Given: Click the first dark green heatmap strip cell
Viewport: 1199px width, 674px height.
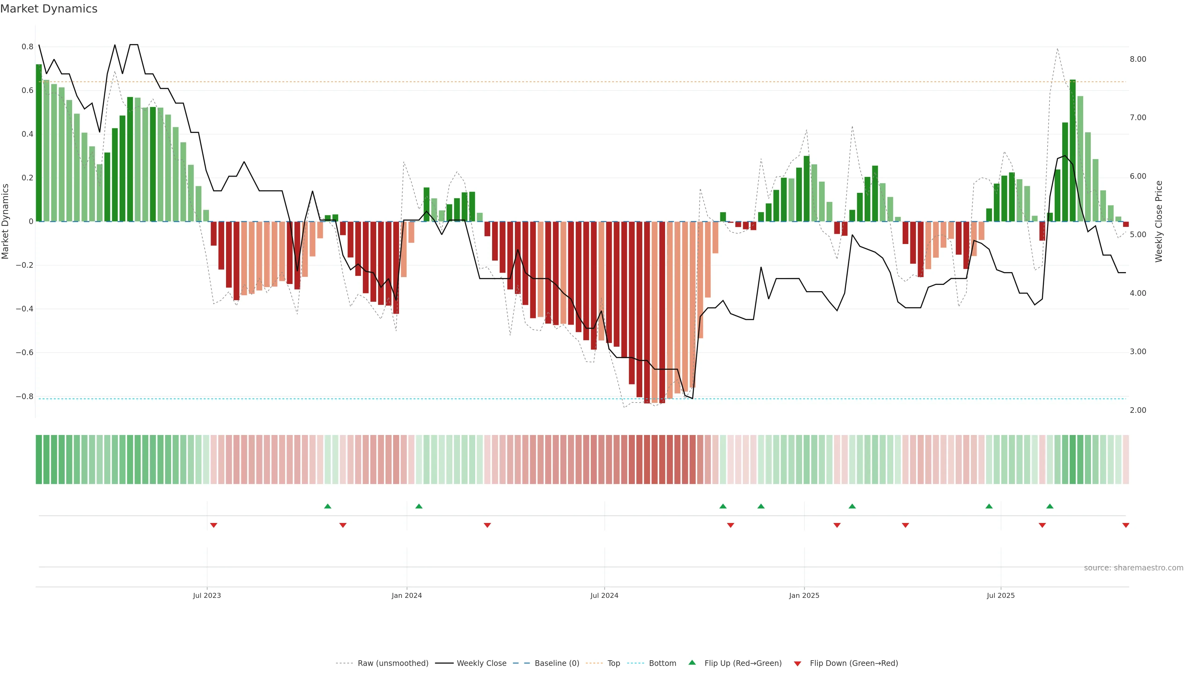Looking at the screenshot, I should coord(39,460).
